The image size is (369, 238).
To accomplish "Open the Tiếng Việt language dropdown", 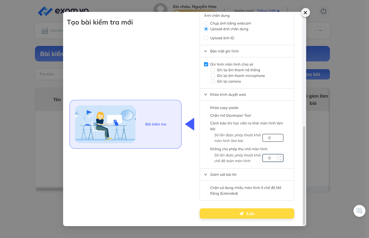I will (x=268, y=11).
